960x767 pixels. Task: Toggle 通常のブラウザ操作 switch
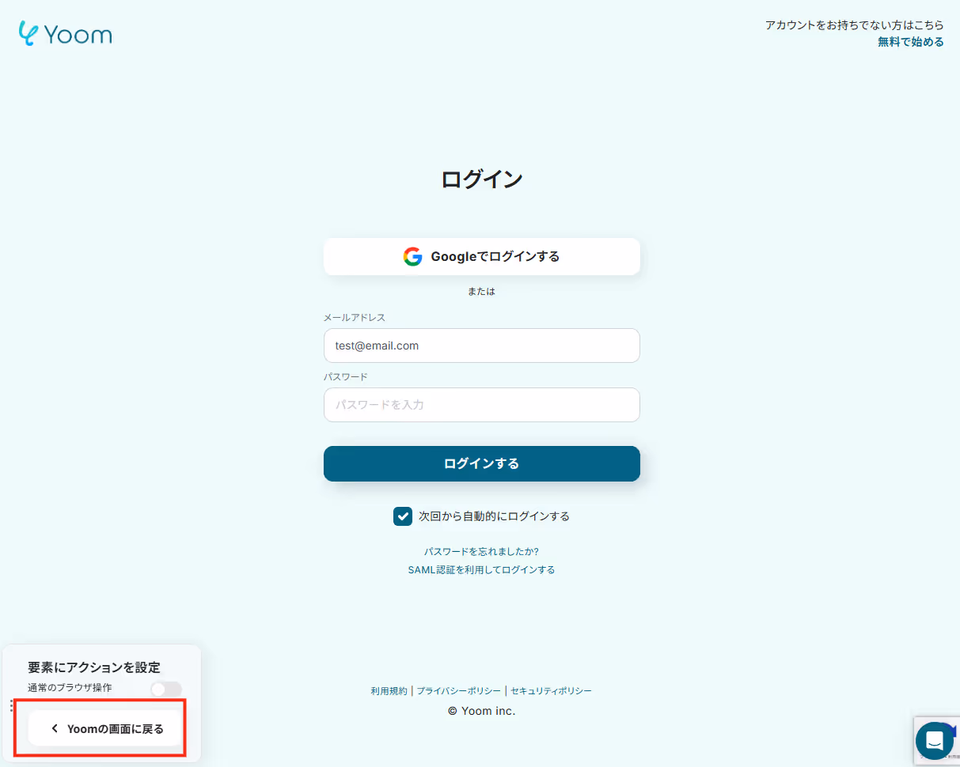166,690
